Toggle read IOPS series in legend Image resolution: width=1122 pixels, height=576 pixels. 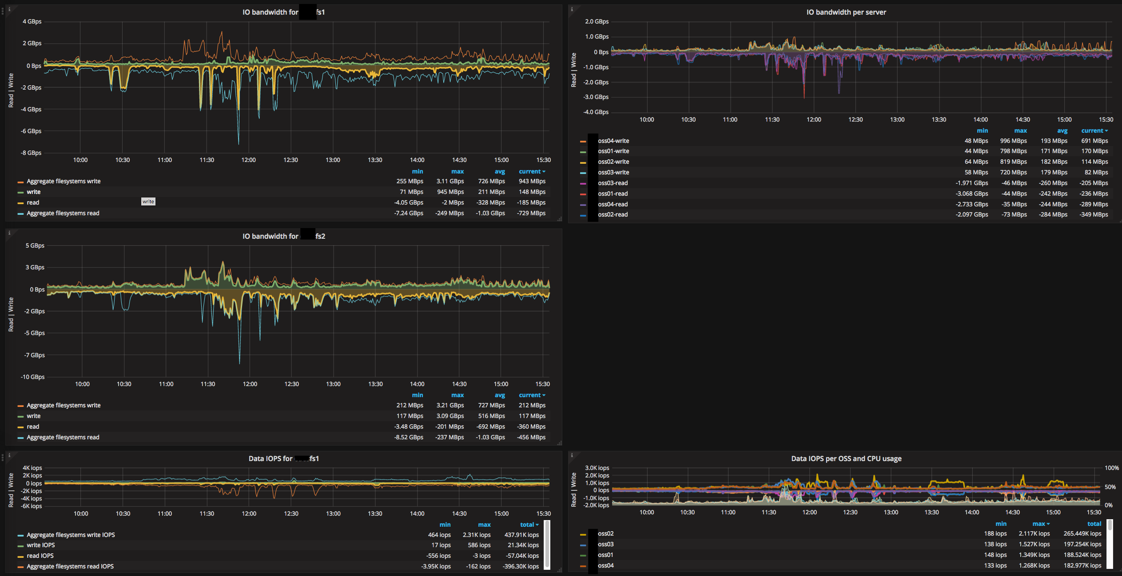tap(40, 556)
